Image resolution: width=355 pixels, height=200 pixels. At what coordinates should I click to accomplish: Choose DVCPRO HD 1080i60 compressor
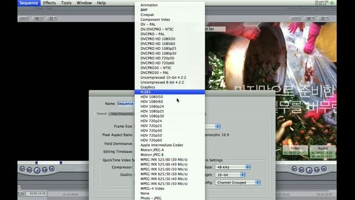[x=170, y=43]
